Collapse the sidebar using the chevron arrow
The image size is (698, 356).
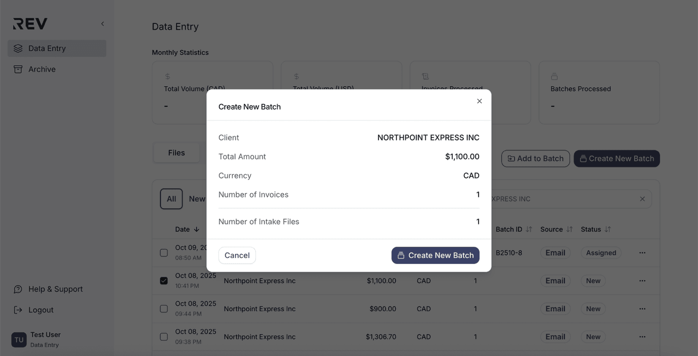[x=102, y=23]
